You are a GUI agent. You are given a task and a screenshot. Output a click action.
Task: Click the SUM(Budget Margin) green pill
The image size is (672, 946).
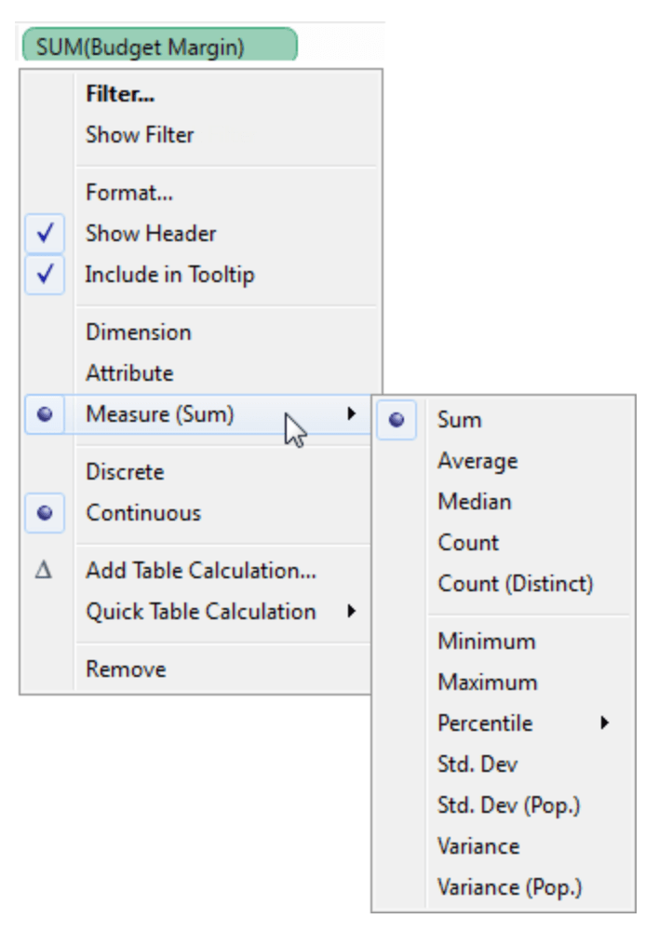158,45
